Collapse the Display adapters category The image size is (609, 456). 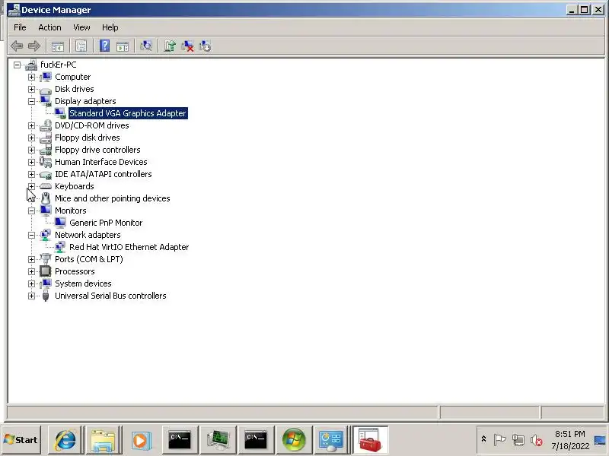point(31,101)
